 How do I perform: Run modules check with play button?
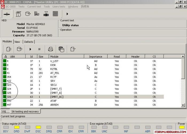30,49
